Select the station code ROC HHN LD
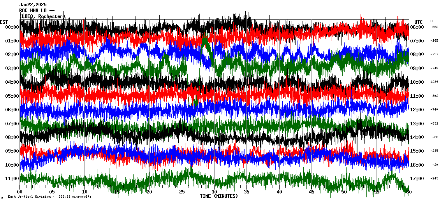The image size is (440, 202). (37, 11)
